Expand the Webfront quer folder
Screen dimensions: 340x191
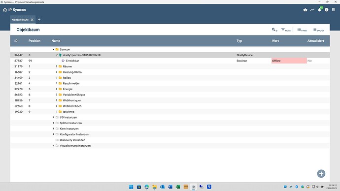(x=57, y=100)
